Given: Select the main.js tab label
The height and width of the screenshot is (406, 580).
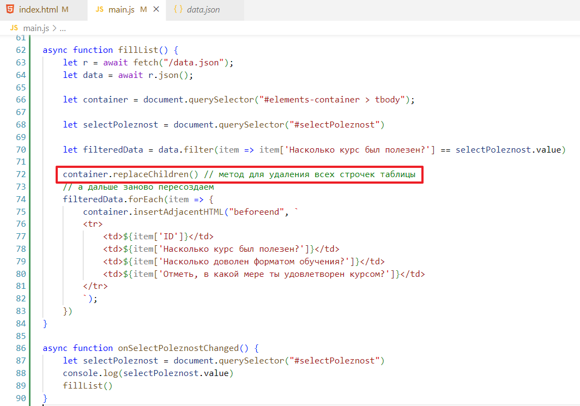Looking at the screenshot, I should pyautogui.click(x=123, y=10).
